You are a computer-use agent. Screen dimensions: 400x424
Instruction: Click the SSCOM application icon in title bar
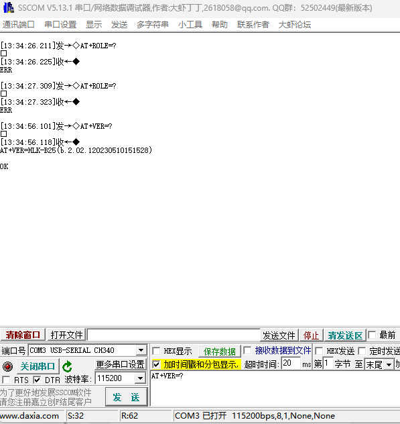click(8, 7)
